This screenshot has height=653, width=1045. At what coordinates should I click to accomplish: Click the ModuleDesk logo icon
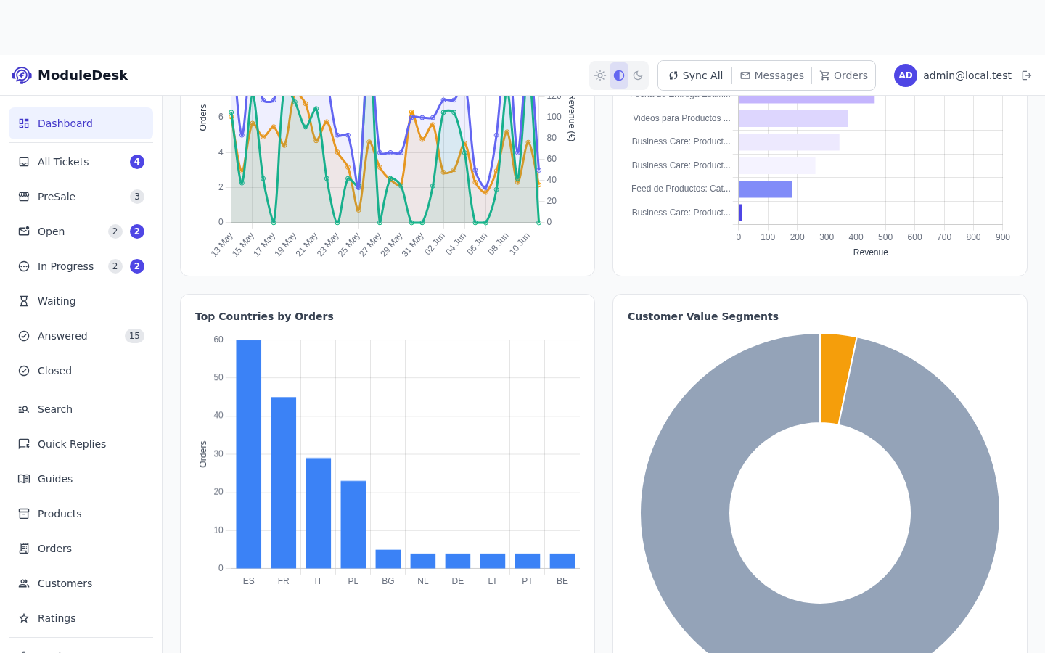(x=22, y=75)
